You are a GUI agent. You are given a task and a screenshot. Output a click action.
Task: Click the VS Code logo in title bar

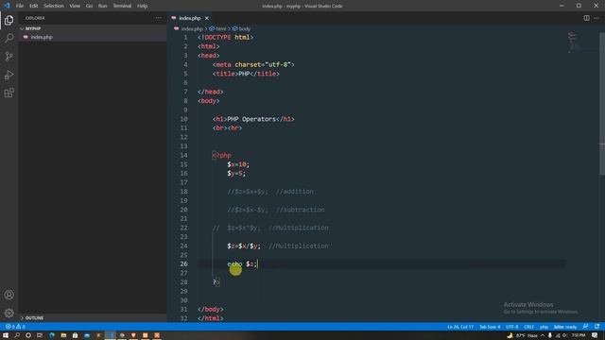click(7, 6)
